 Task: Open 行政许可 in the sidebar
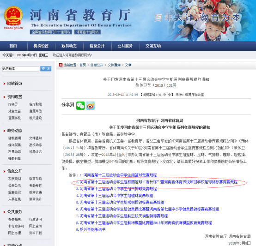pyautogui.click(x=36, y=219)
